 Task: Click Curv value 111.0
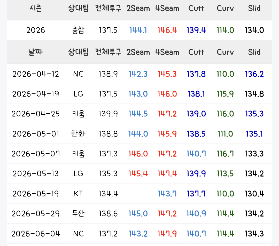pyautogui.click(x=225, y=134)
